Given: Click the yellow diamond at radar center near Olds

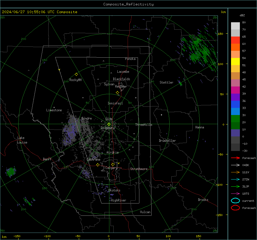Looking at the screenshot, I should 109,124.
